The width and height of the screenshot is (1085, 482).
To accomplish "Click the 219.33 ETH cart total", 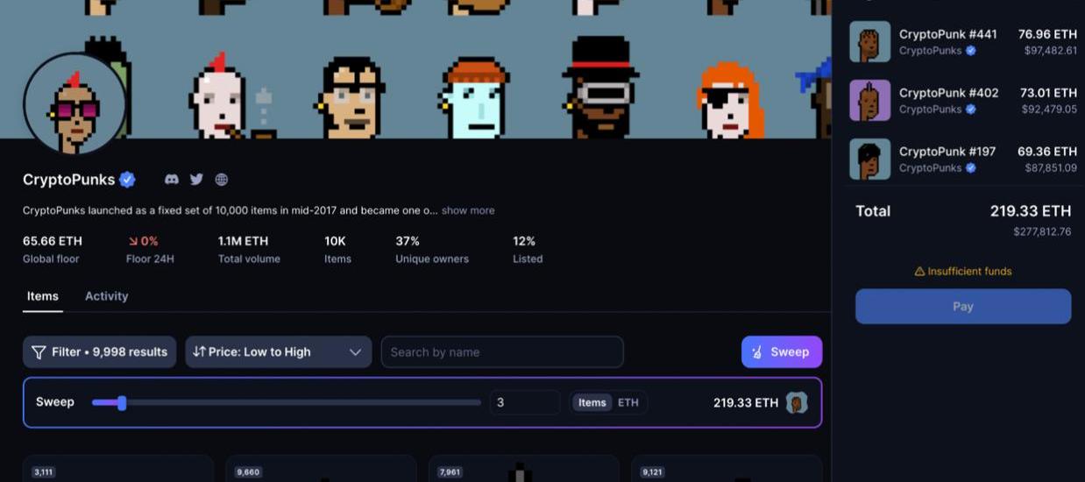I will [x=1031, y=211].
